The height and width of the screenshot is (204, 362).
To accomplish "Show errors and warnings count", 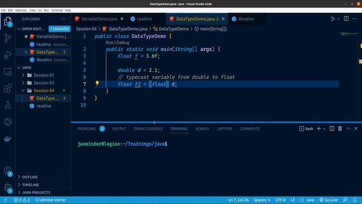I will [22, 200].
